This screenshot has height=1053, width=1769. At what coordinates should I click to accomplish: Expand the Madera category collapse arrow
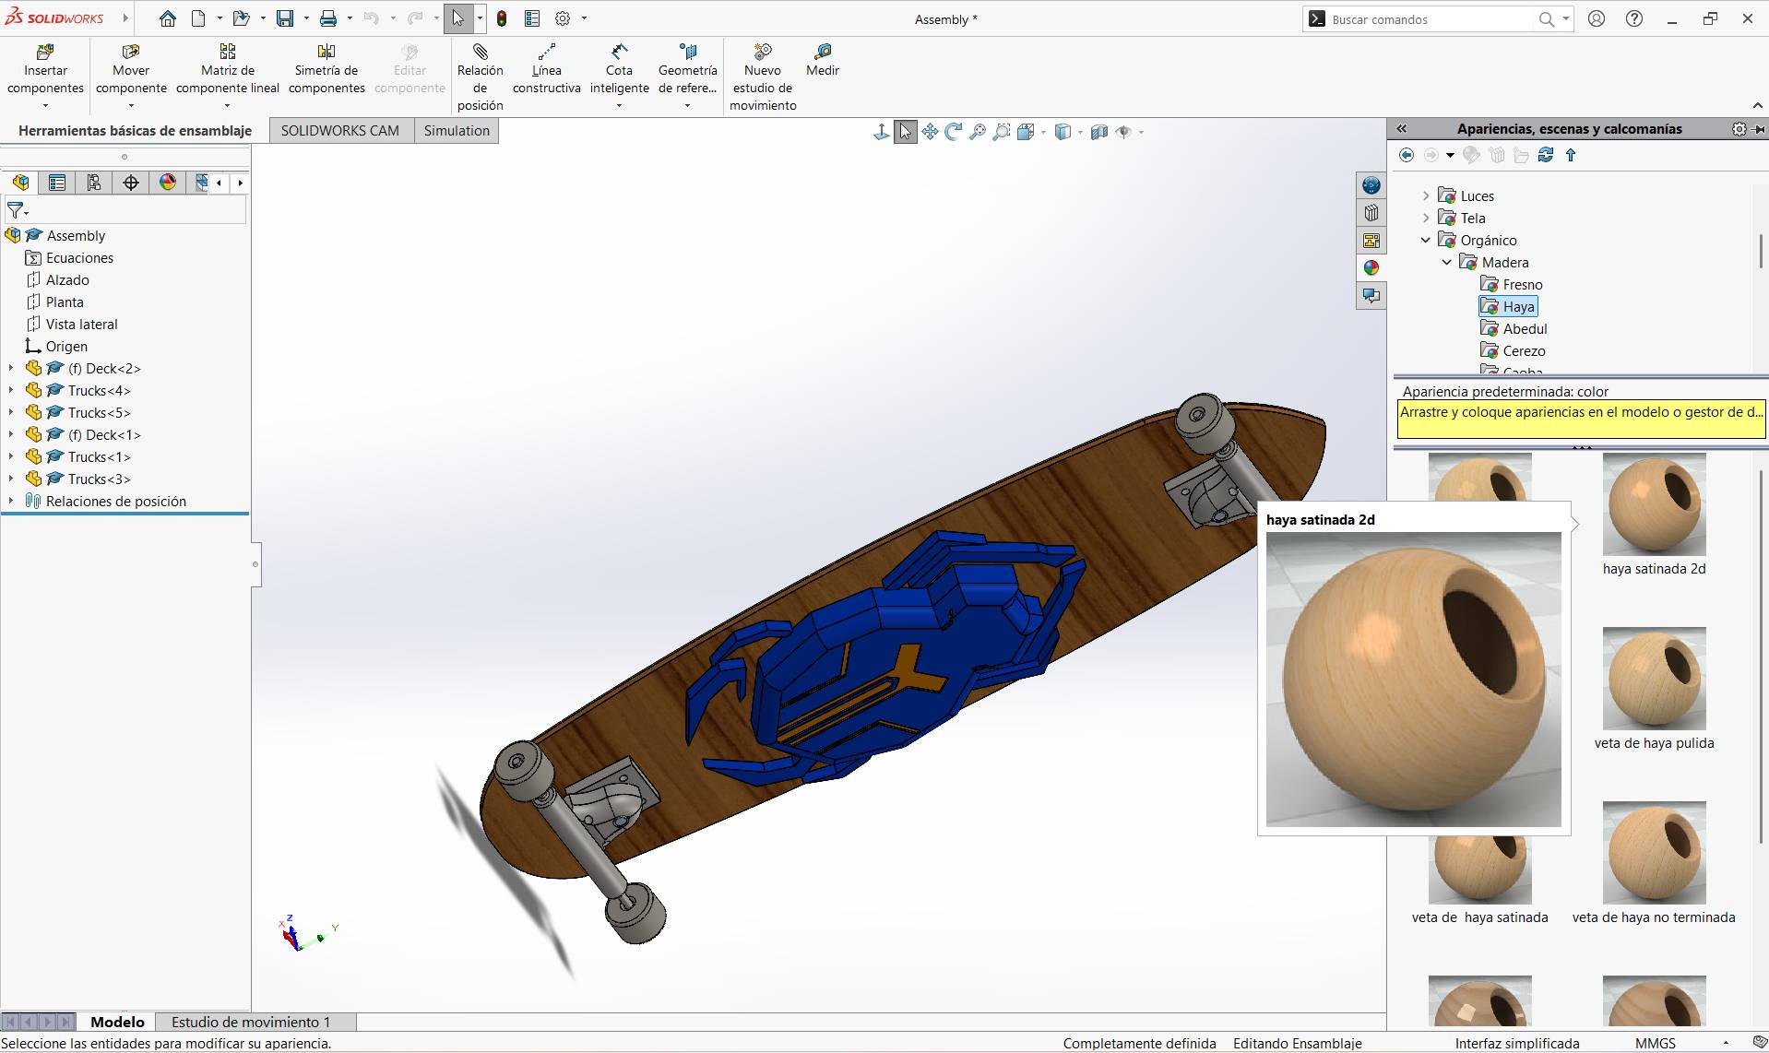1446,262
